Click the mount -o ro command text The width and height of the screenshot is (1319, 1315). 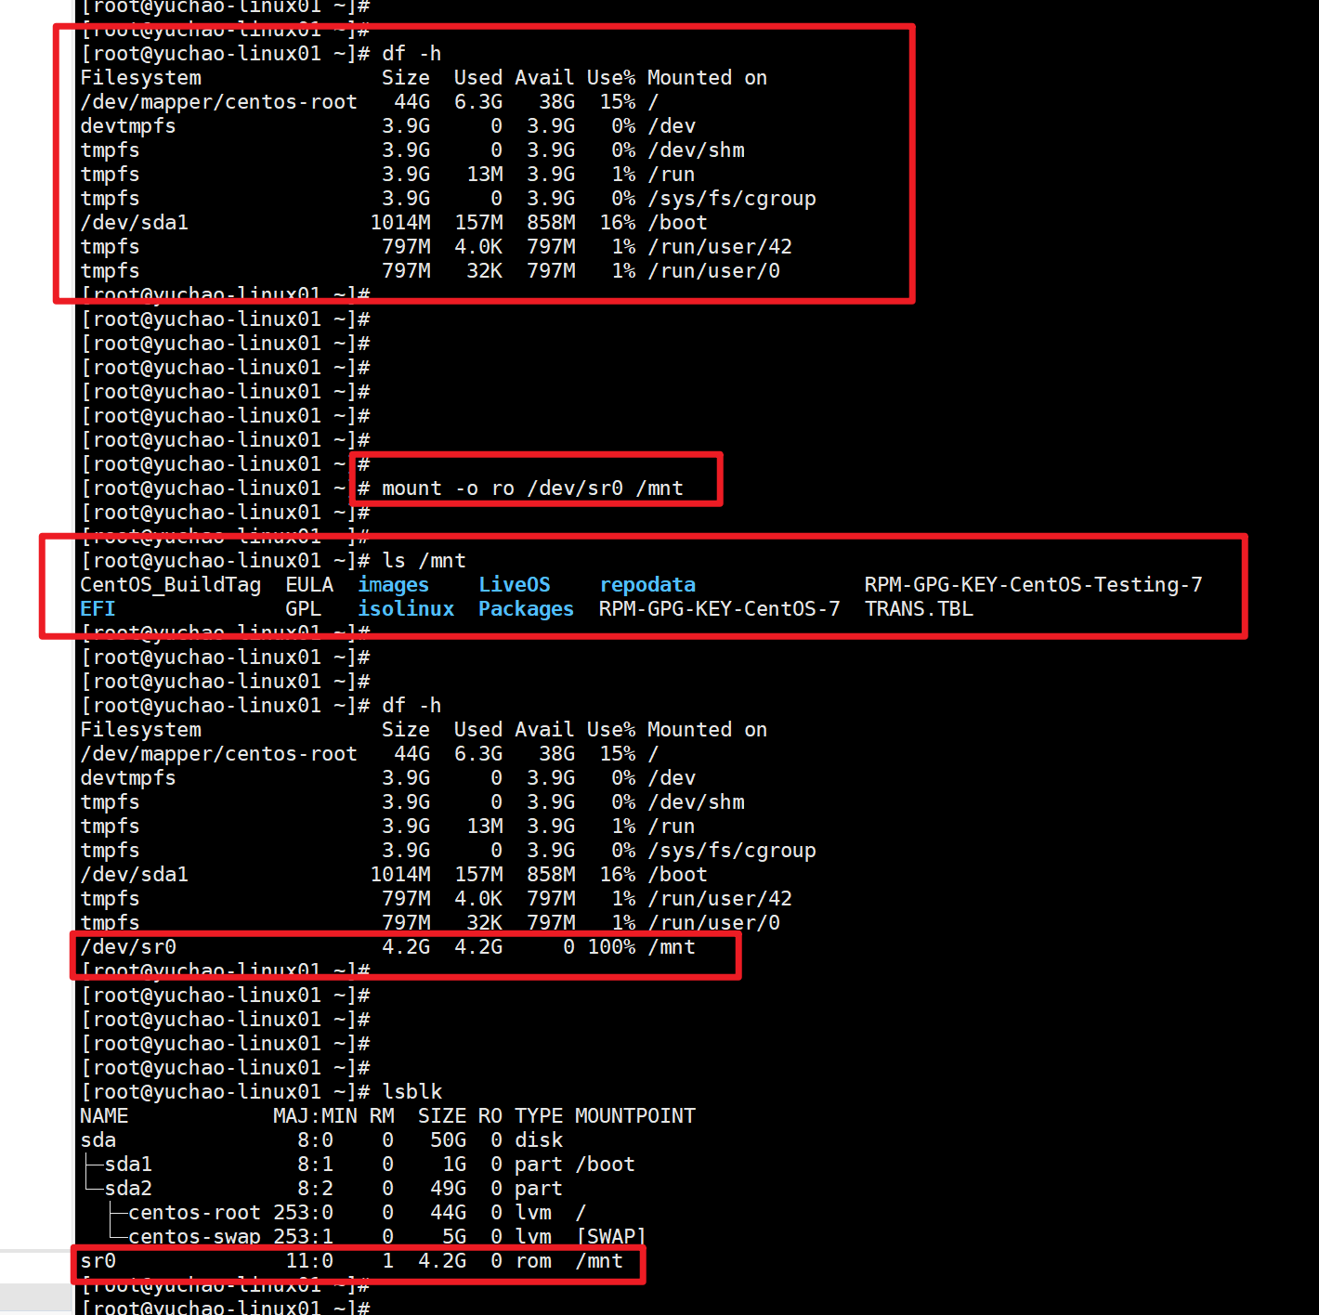(x=532, y=488)
